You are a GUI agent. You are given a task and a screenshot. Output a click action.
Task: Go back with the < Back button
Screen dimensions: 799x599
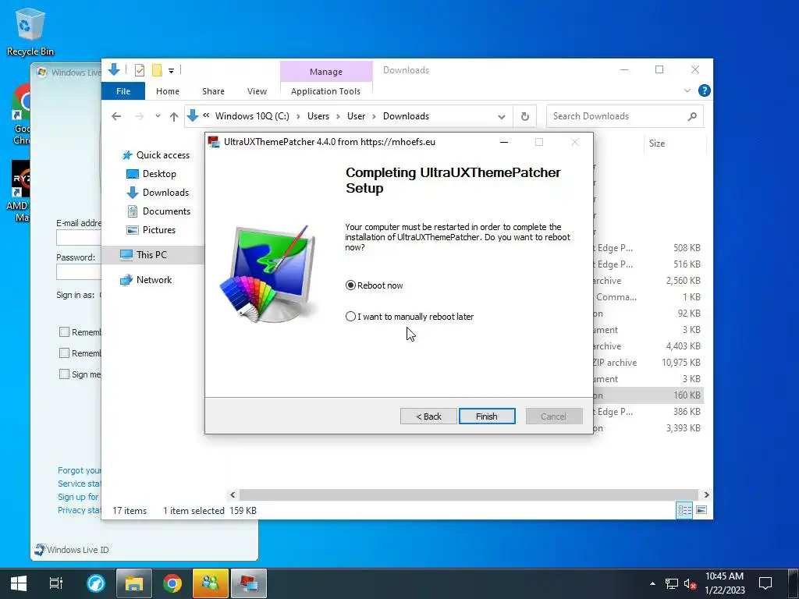point(428,416)
